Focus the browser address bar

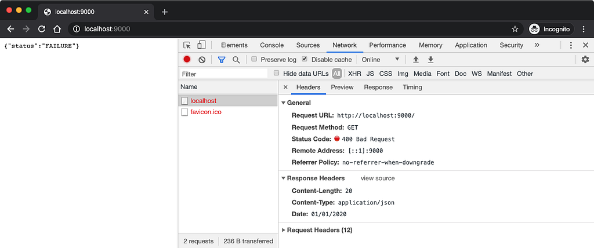click(x=295, y=29)
